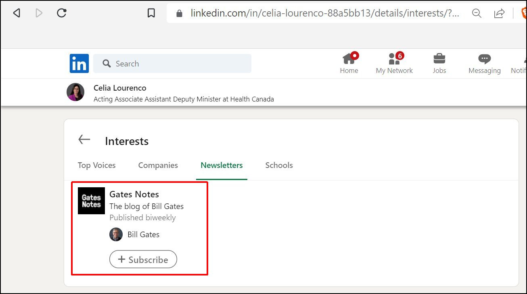
Task: Click 'The blog of Bill Gates' text
Action: (x=146, y=206)
